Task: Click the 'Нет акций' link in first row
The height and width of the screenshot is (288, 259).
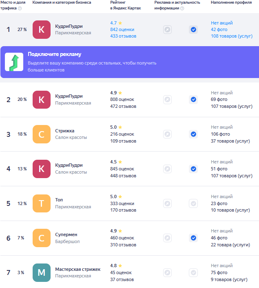Action: click(221, 23)
